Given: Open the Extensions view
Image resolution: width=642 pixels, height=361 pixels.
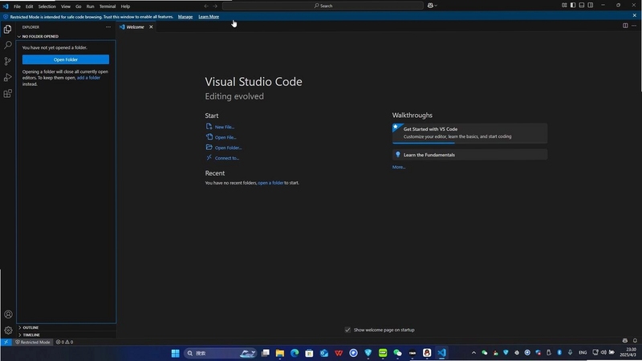Looking at the screenshot, I should 8,94.
